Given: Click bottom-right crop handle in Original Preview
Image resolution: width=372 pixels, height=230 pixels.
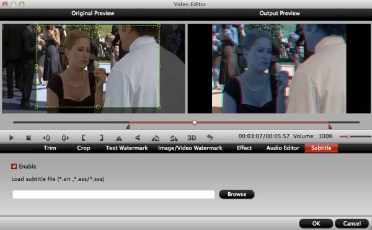Looking at the screenshot, I should [x=159, y=107].
